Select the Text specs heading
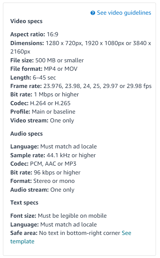The width and height of the screenshot is (160, 258). 24,203
